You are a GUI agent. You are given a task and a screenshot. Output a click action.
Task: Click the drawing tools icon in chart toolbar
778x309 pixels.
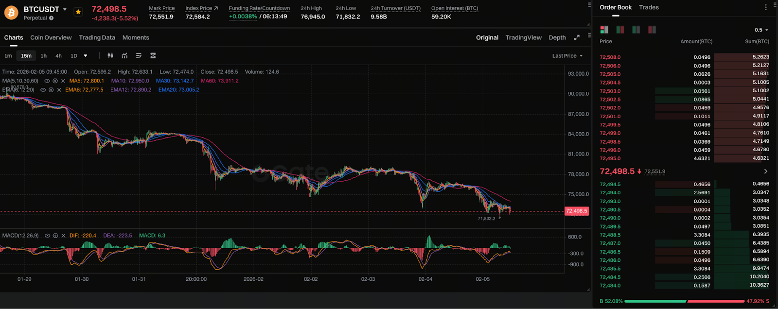click(x=139, y=56)
